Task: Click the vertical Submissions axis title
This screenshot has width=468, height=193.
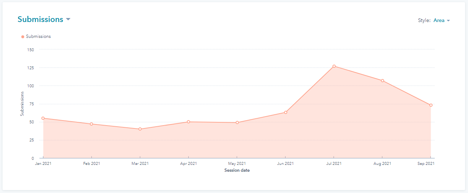Action: pos(22,104)
